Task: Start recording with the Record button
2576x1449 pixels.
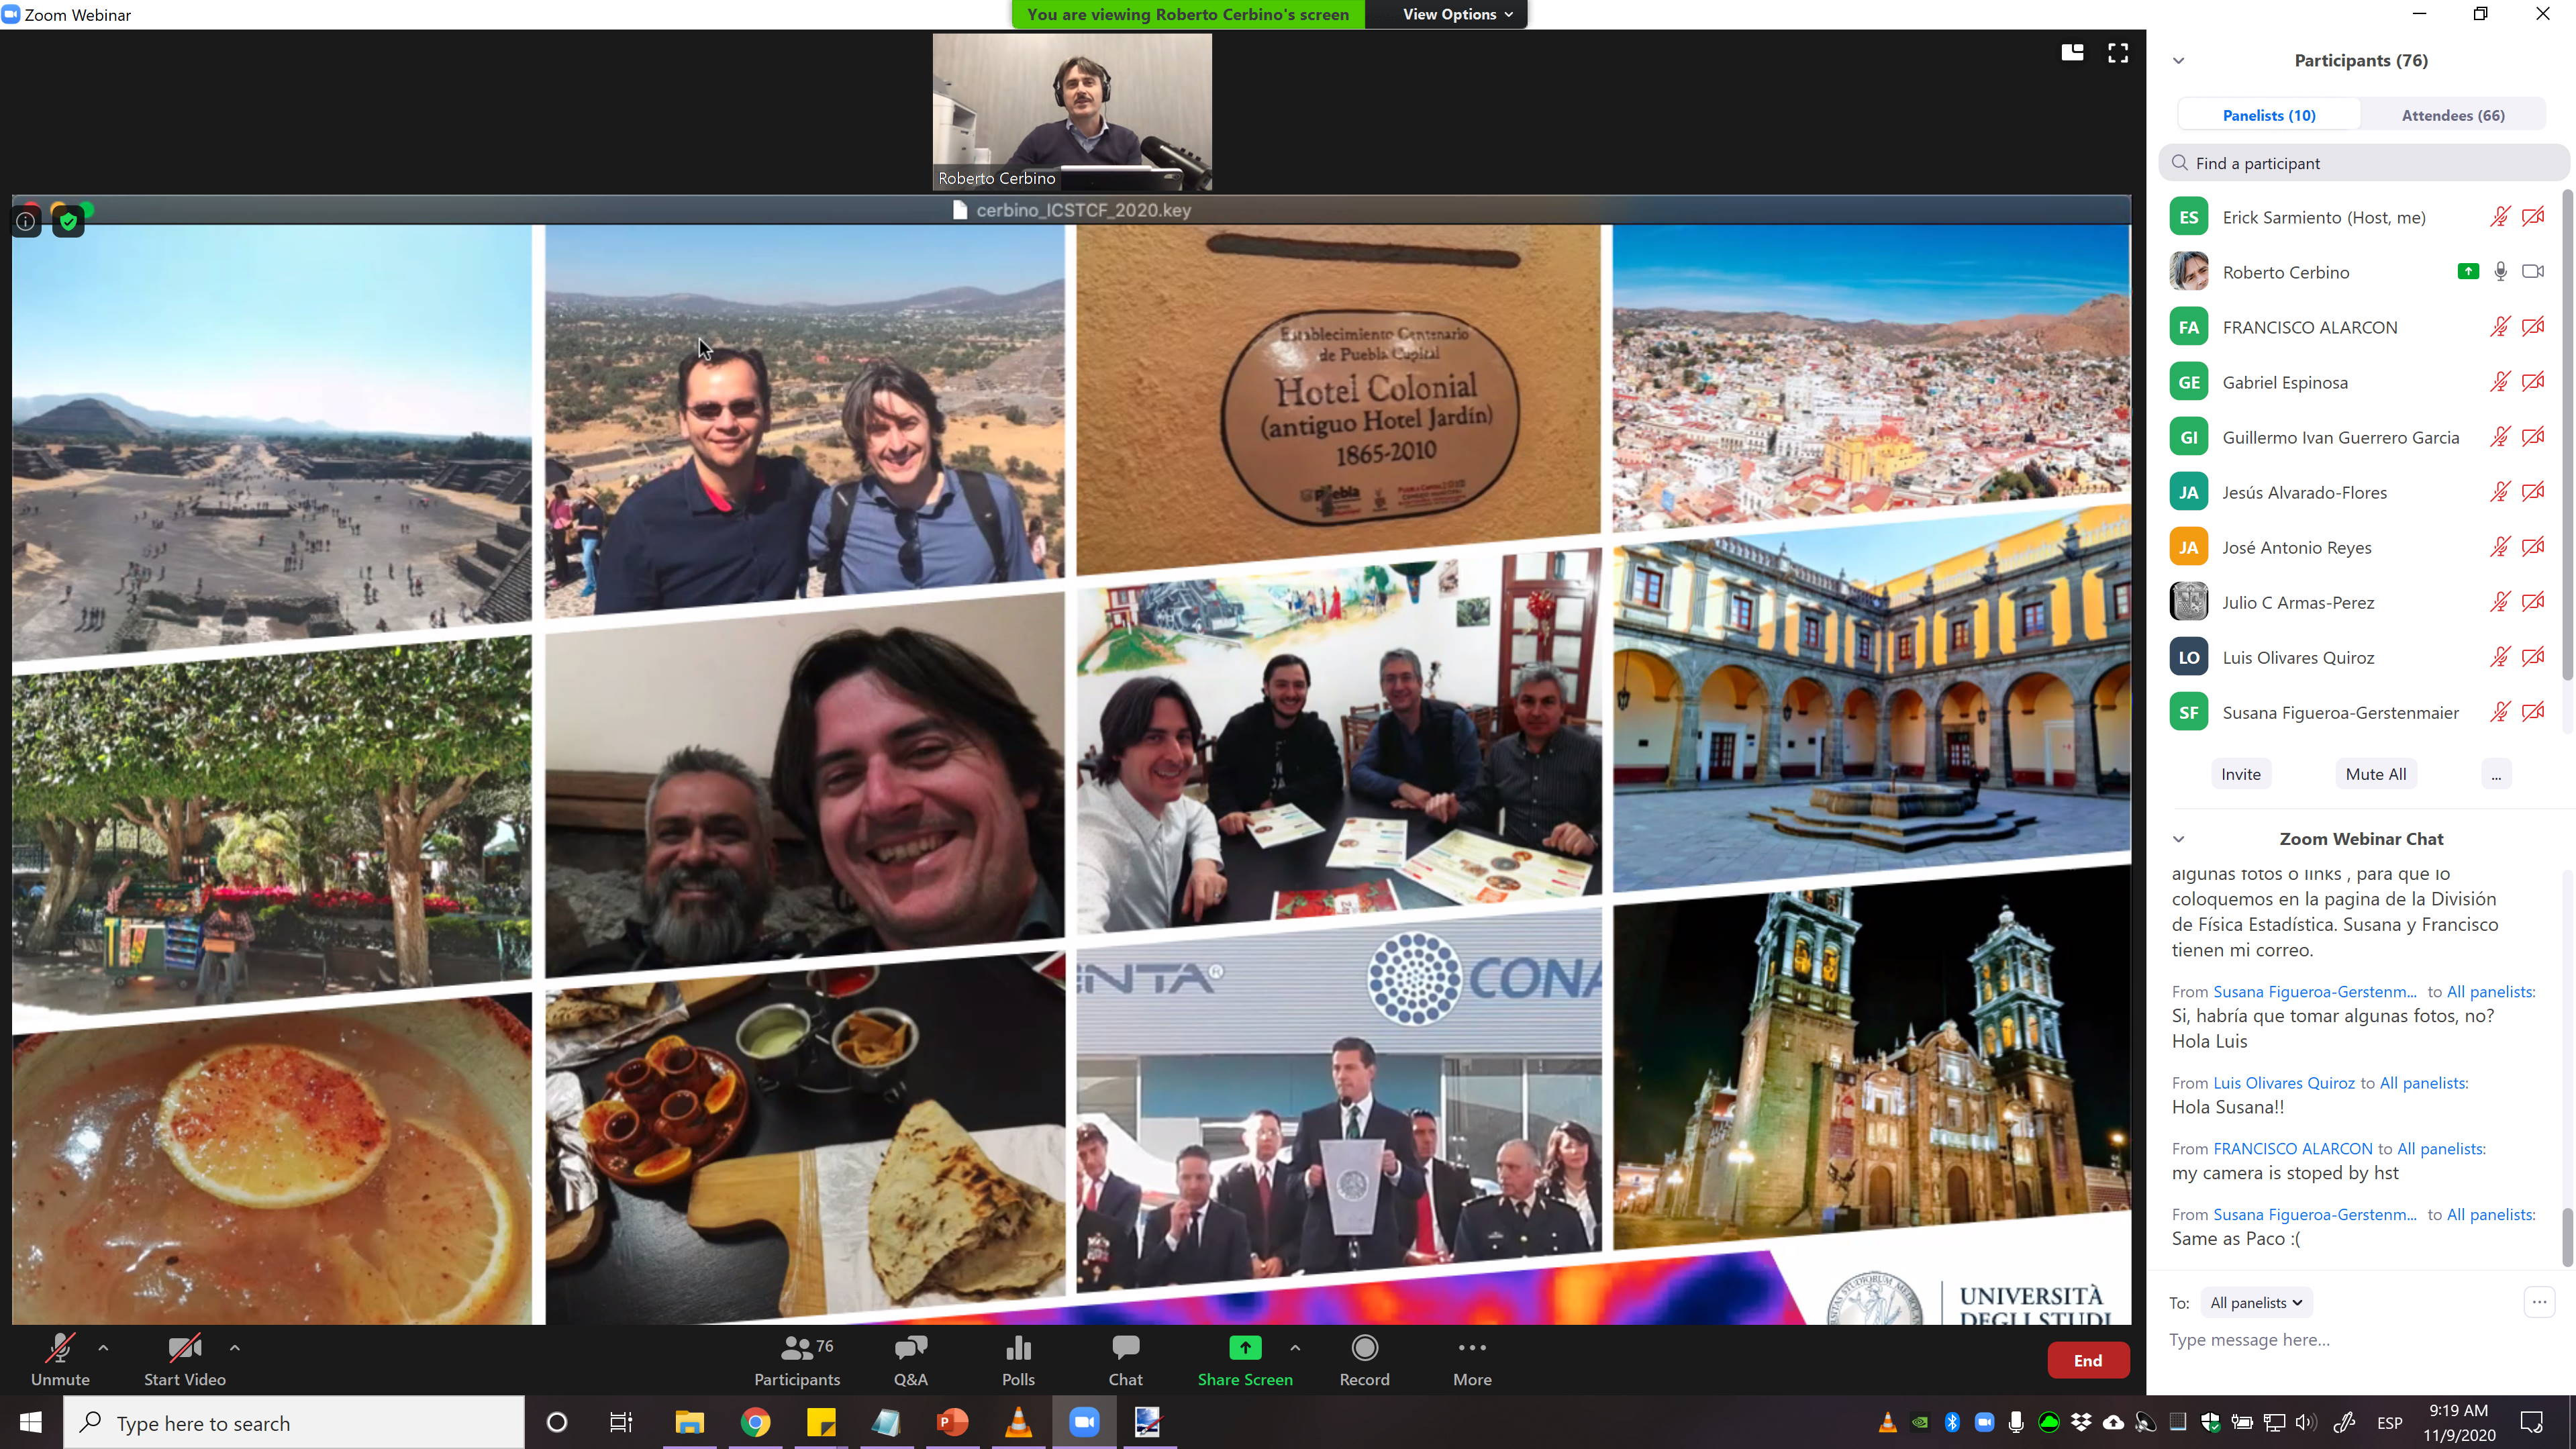Action: click(1364, 1360)
